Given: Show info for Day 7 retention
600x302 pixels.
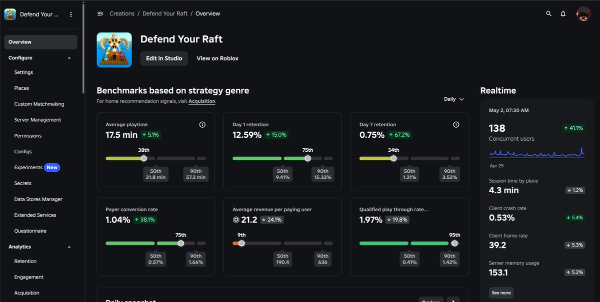Looking at the screenshot, I should (456, 125).
